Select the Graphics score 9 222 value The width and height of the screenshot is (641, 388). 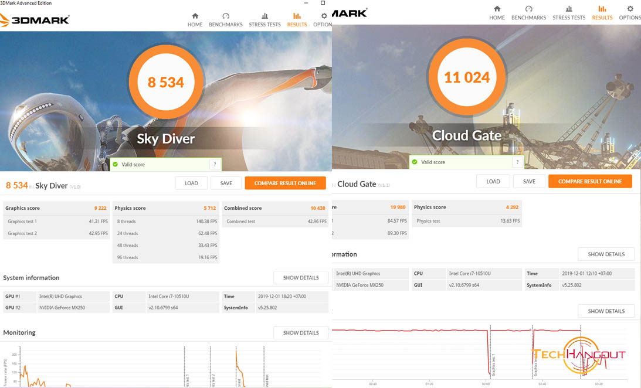click(x=100, y=208)
